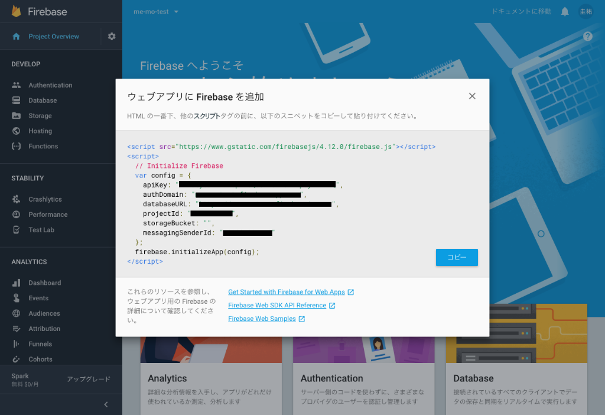Click the Database sidebar icon

tap(16, 100)
